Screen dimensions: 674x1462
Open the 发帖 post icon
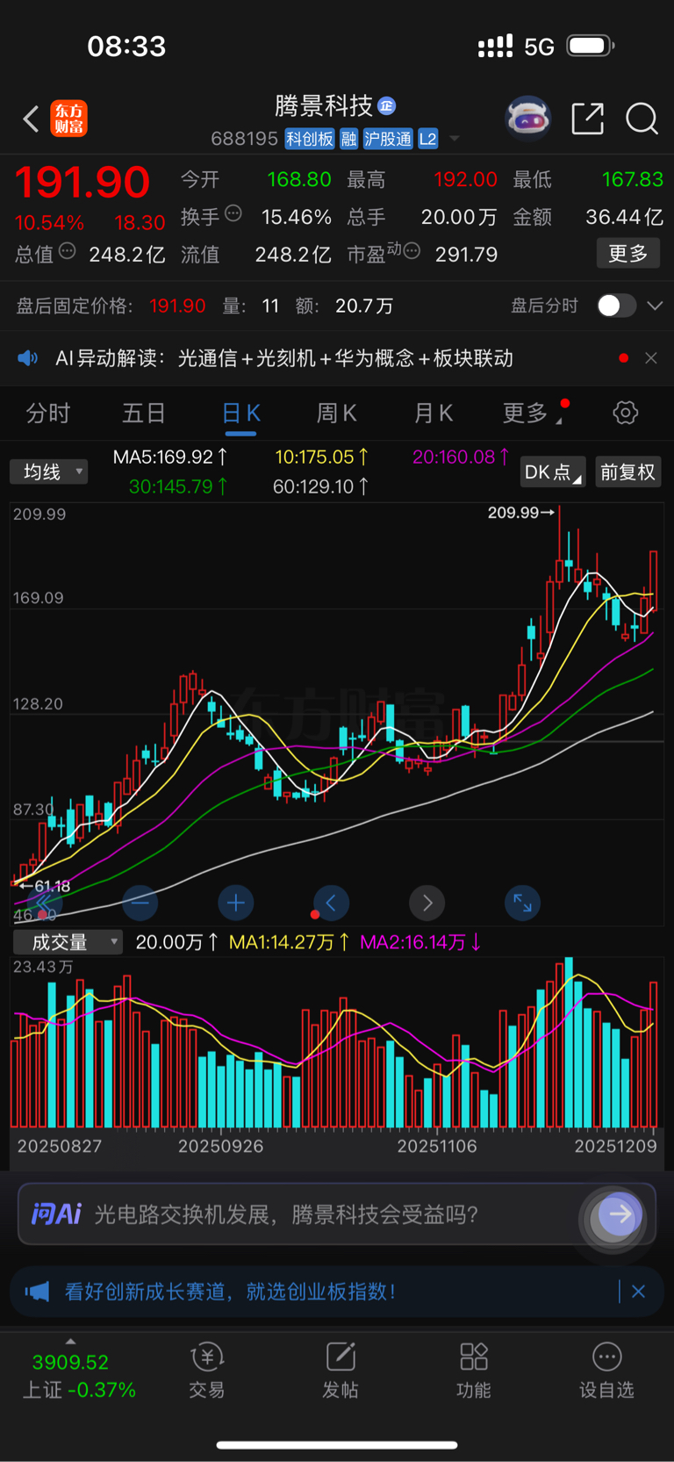(x=341, y=1371)
